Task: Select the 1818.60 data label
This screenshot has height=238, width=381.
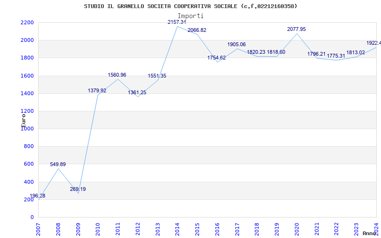Action: click(276, 52)
